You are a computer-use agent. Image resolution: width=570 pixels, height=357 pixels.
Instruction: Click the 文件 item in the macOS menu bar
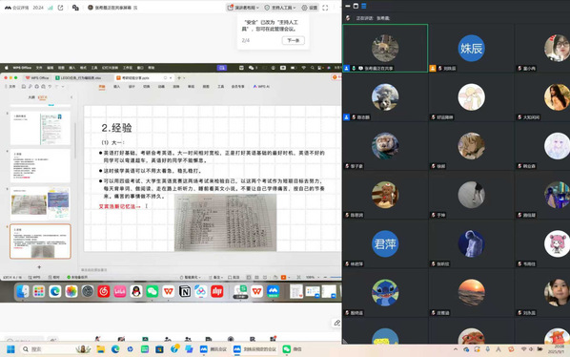tap(39, 68)
